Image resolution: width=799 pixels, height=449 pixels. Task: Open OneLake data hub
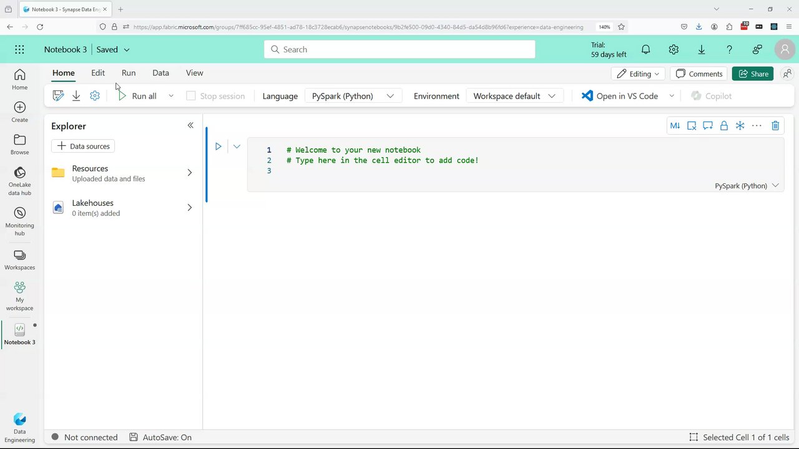coord(19,181)
